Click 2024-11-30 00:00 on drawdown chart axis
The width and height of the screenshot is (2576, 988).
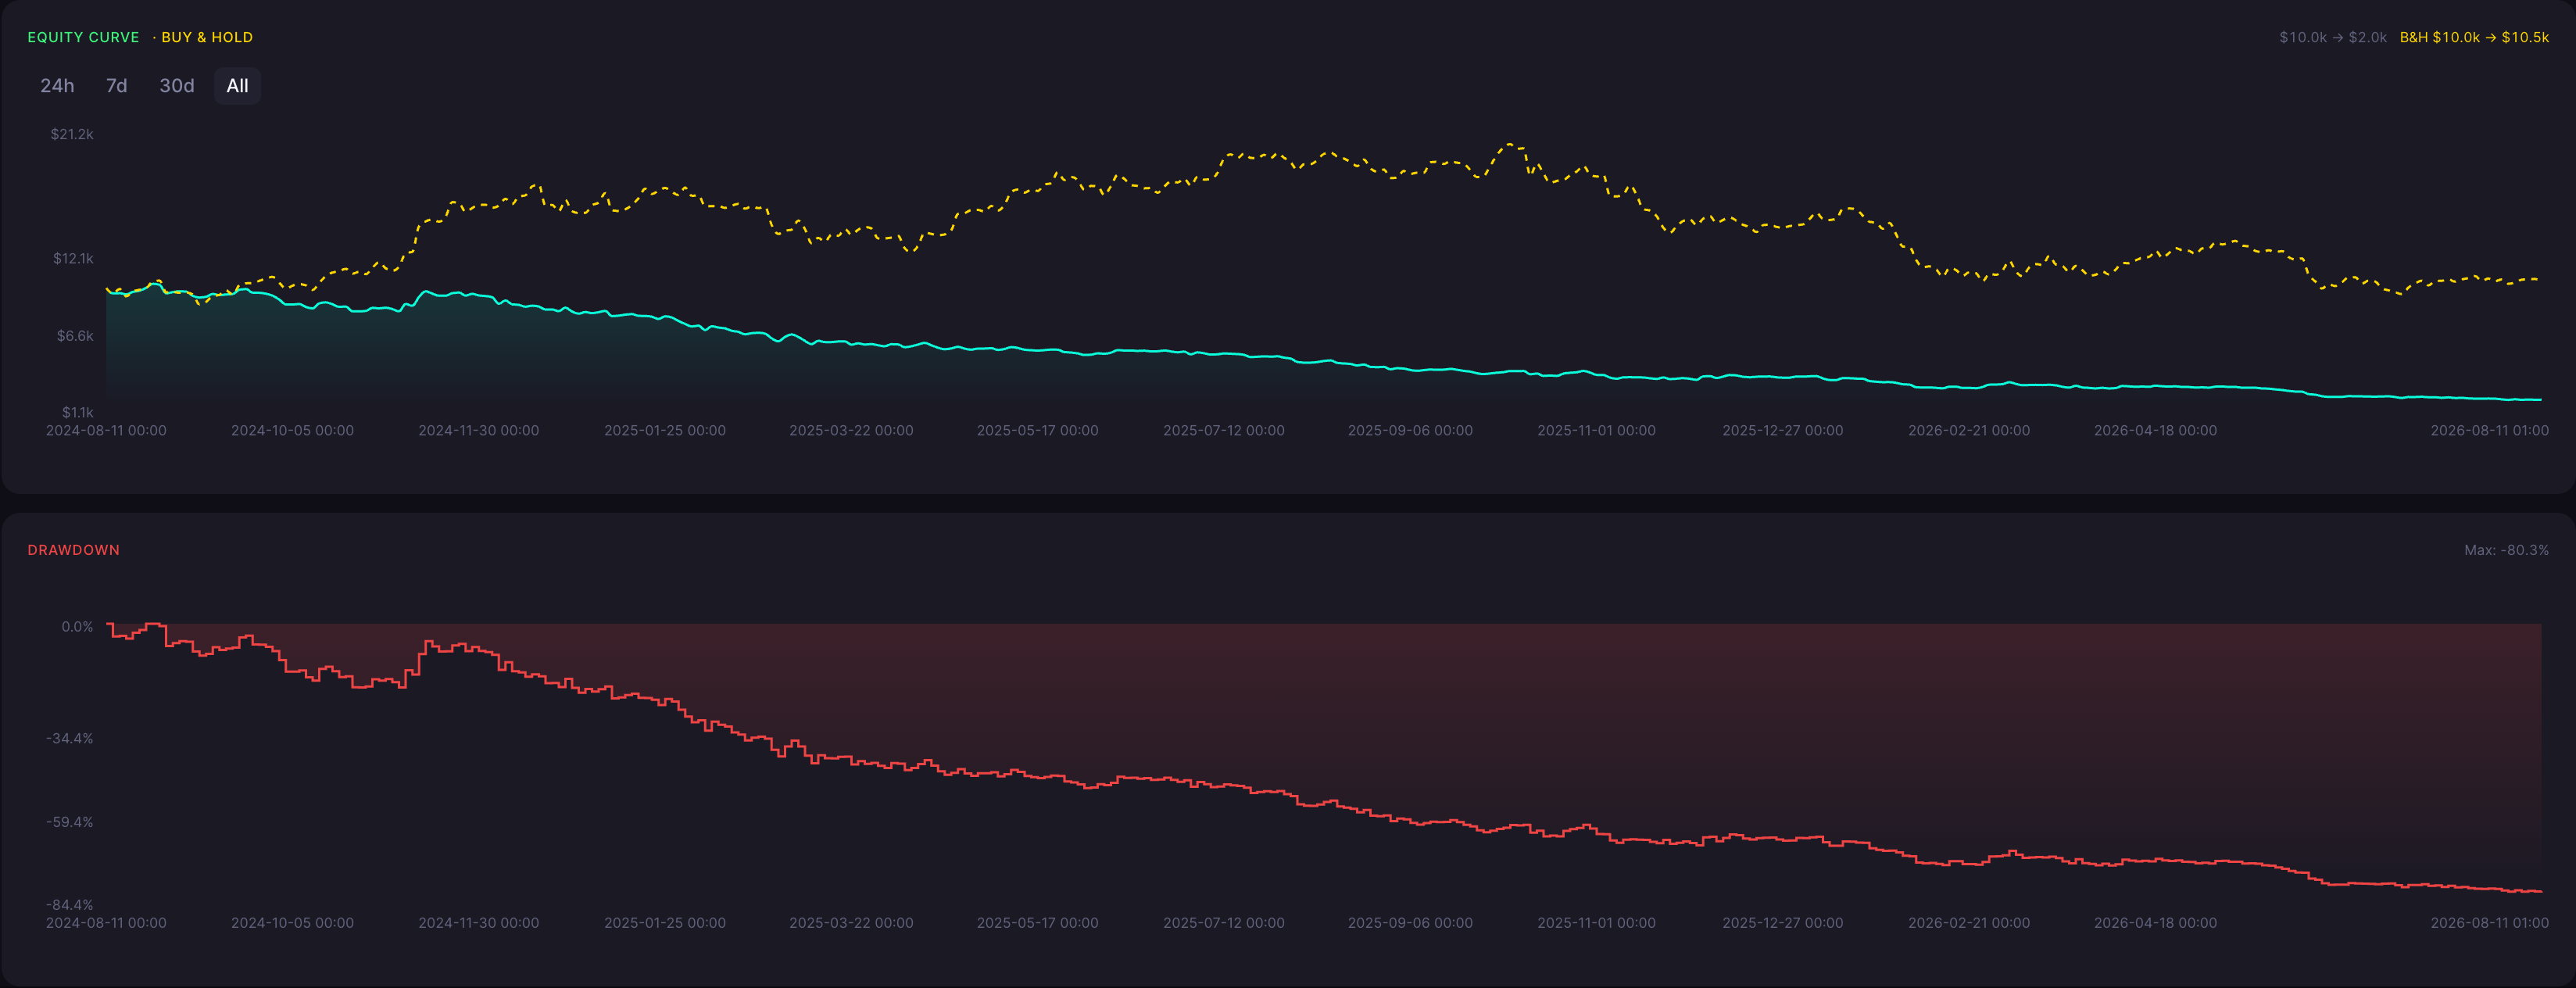point(478,923)
